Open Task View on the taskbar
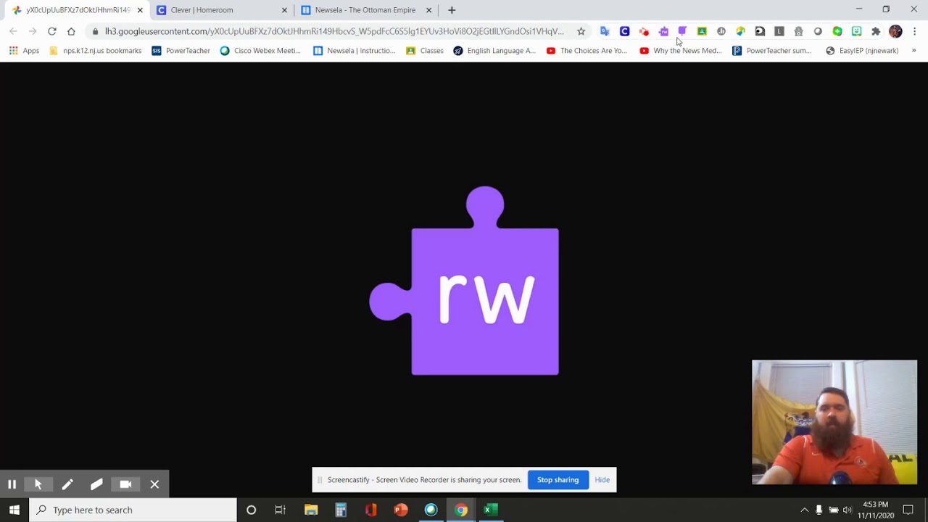 [x=281, y=510]
